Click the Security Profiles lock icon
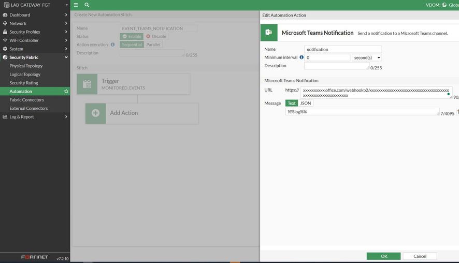The image size is (459, 263). coord(5,32)
